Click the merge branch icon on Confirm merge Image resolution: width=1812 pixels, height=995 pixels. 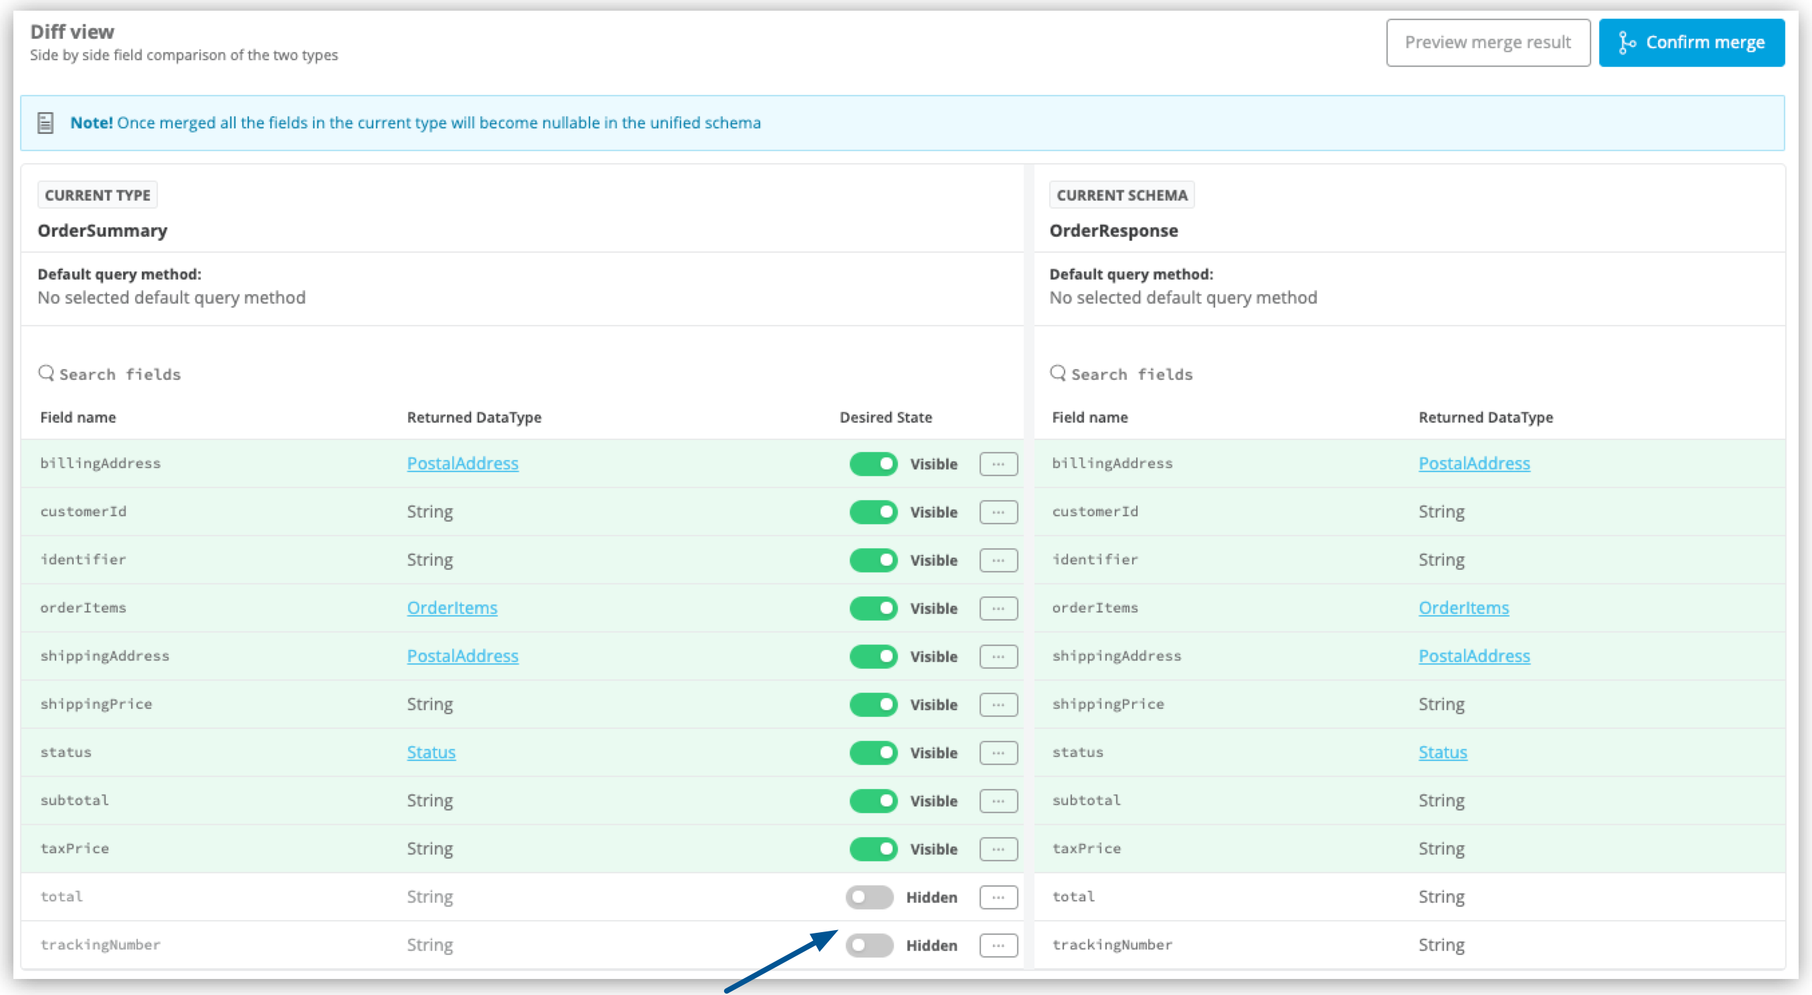1627,42
